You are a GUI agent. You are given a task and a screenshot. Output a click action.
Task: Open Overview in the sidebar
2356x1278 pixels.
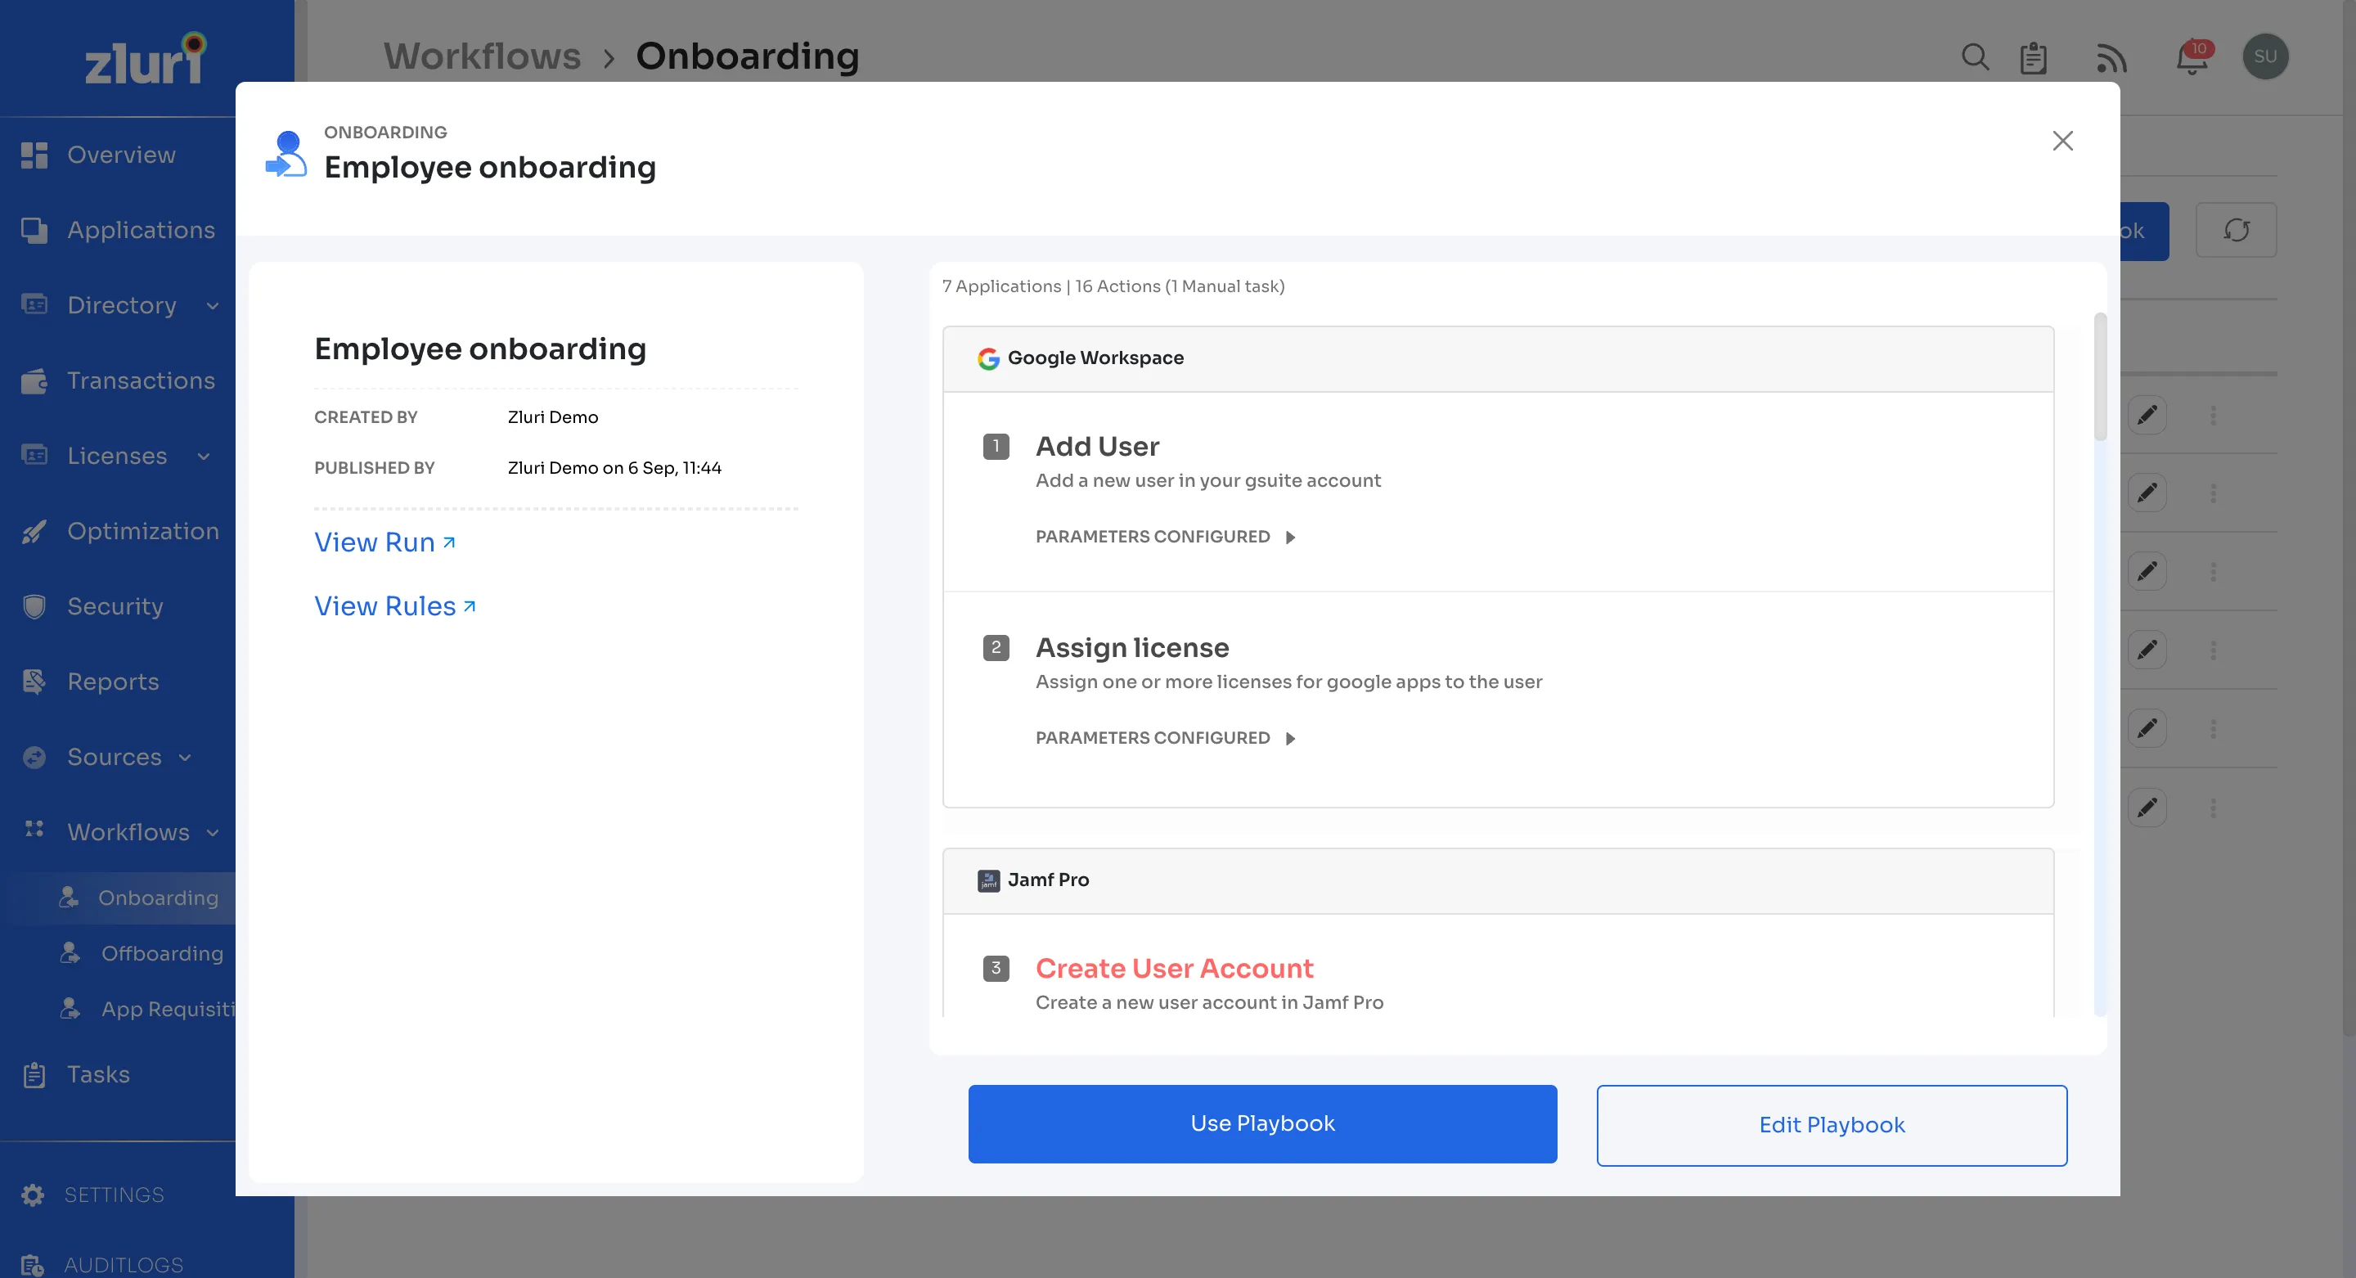point(121,155)
